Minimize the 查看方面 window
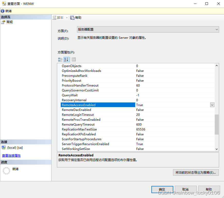 pos(195,4)
